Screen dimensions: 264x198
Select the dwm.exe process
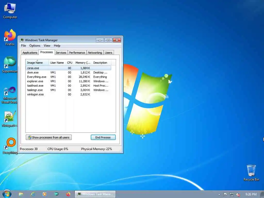point(68,72)
